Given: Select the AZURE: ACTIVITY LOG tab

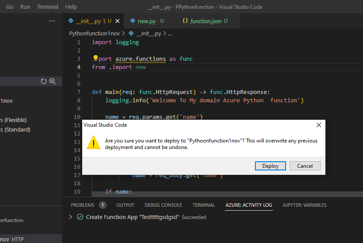Looking at the screenshot, I should [249, 205].
